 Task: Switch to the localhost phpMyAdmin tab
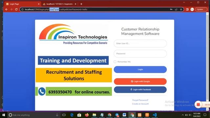point(60,4)
